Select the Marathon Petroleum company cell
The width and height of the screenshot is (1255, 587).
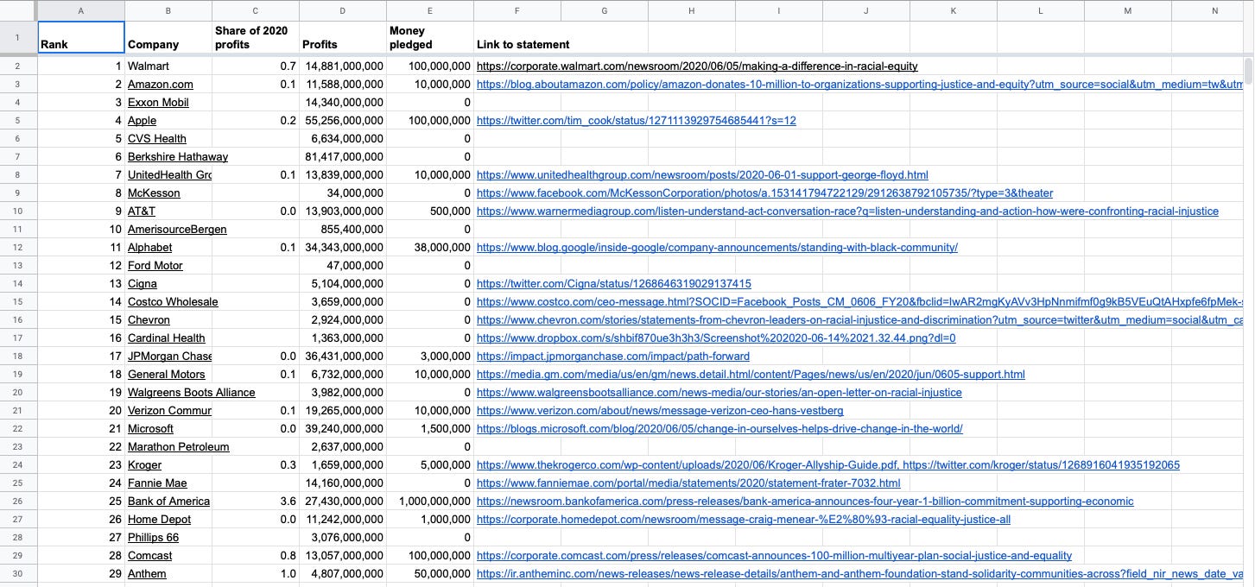pyautogui.click(x=168, y=447)
